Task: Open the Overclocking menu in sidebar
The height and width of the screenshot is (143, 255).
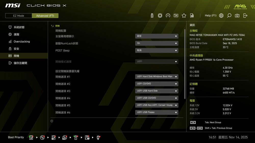Action: click(x=22, y=41)
